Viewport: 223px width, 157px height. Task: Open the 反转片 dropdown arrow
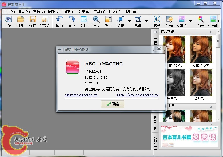(190, 21)
